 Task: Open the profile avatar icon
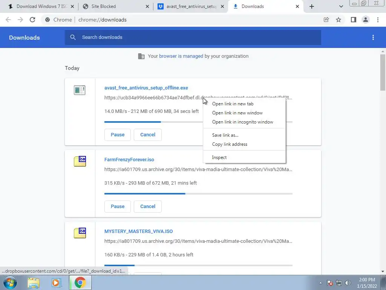[366, 20]
